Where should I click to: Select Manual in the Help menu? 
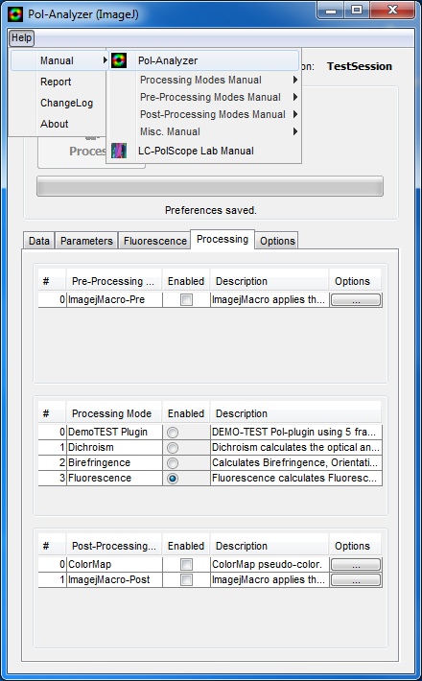[59, 60]
